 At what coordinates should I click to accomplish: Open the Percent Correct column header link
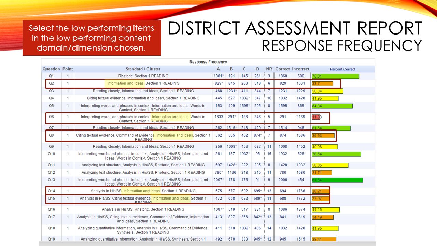pyautogui.click(x=342, y=69)
